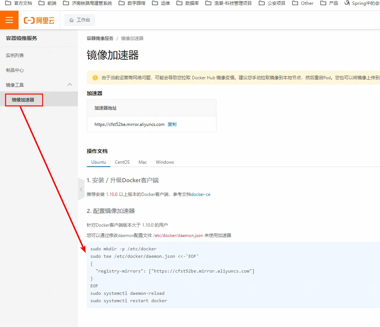The width and height of the screenshot is (380, 327).
Task: Collapse the sidebar using side handle
Action: (81, 189)
